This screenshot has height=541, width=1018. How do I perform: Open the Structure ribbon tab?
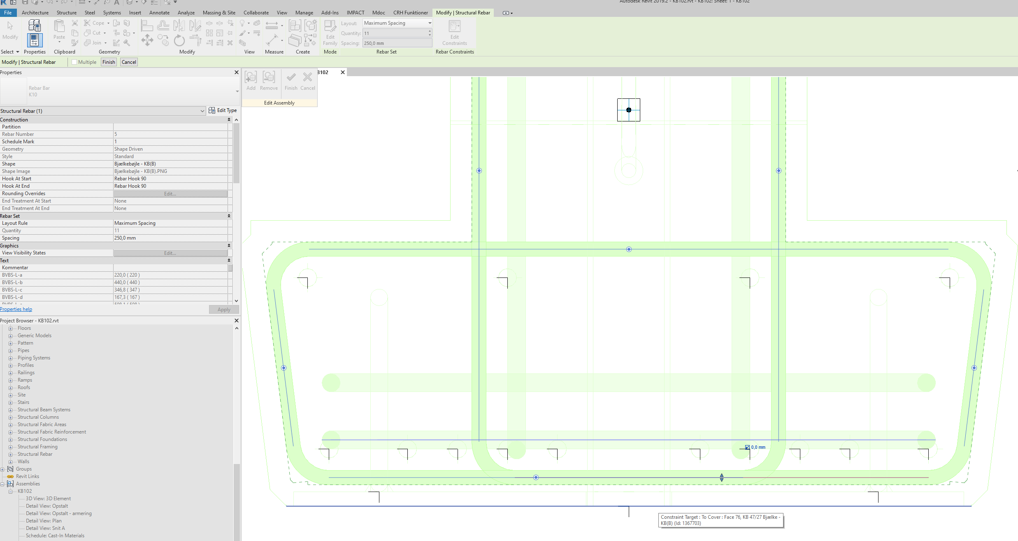click(67, 13)
